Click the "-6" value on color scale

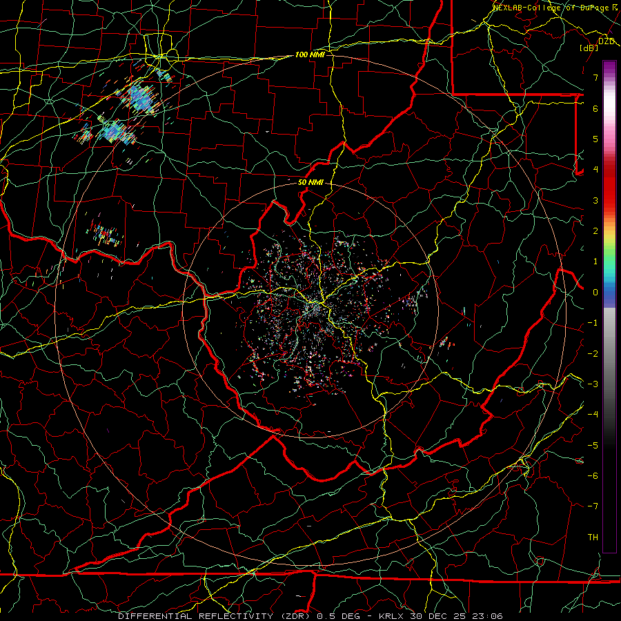click(593, 476)
